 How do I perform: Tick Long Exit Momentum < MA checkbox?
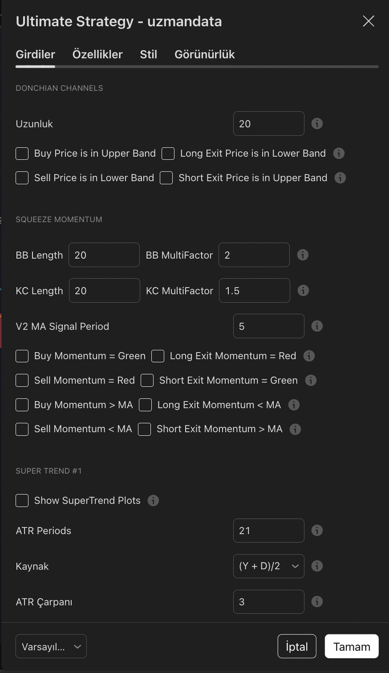pos(145,405)
